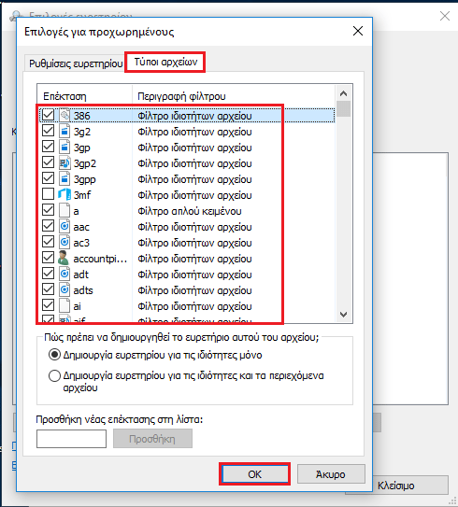Click the 3gp2 audio file icon
The image size is (458, 507).
(64, 163)
